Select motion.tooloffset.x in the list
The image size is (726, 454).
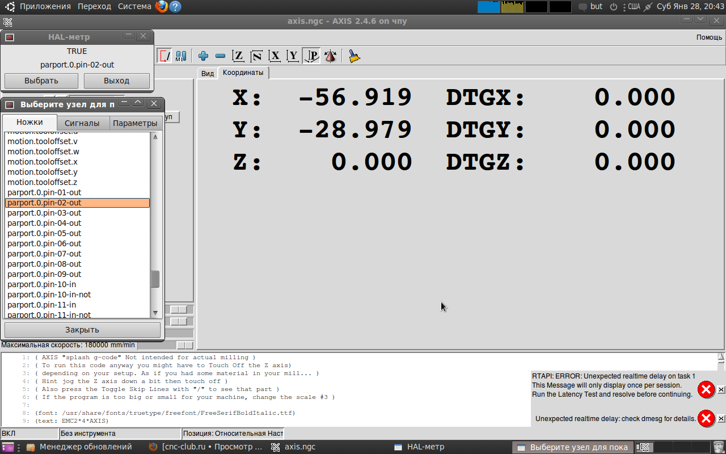point(77,162)
